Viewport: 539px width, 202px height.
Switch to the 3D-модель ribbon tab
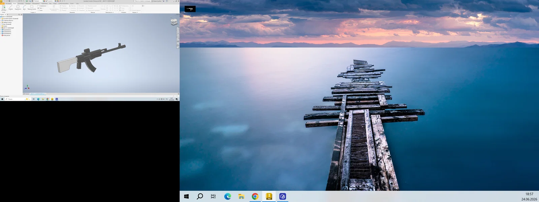pyautogui.click(x=8, y=3)
